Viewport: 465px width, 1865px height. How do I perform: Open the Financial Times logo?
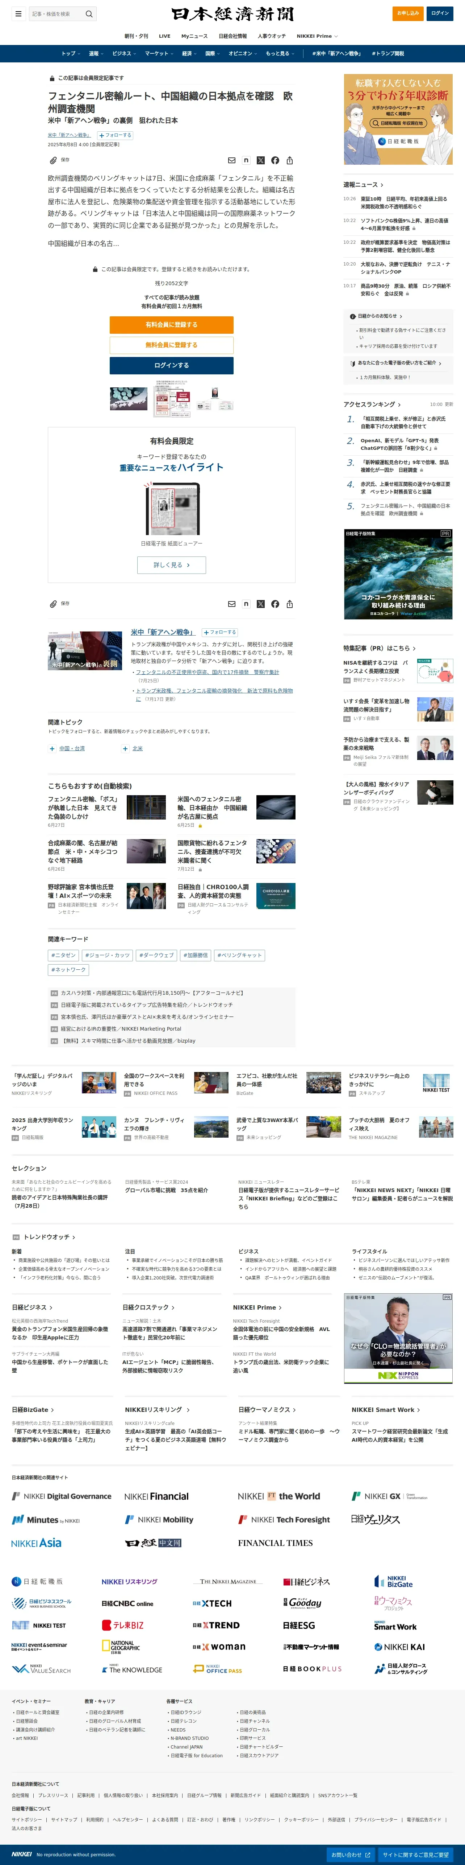[x=276, y=1543]
